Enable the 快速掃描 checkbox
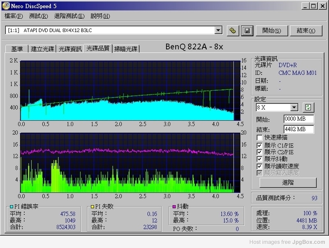 coord(259,138)
